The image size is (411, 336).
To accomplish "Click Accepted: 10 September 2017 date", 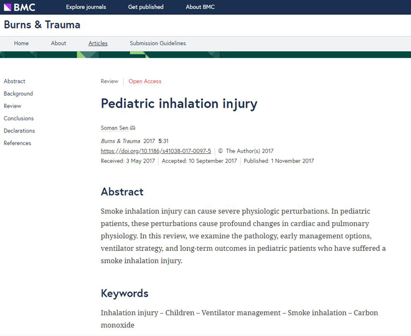I will pyautogui.click(x=199, y=161).
